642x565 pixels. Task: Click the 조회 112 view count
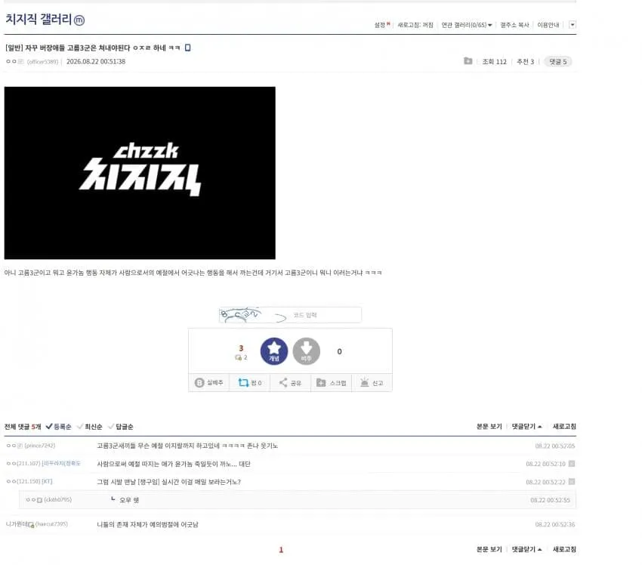coord(494,61)
